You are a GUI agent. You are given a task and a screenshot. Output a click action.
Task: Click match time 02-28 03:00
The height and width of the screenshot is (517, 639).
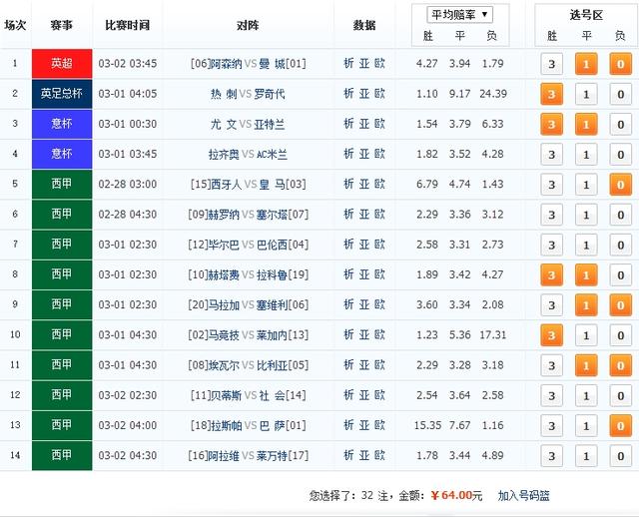pyautogui.click(x=128, y=185)
